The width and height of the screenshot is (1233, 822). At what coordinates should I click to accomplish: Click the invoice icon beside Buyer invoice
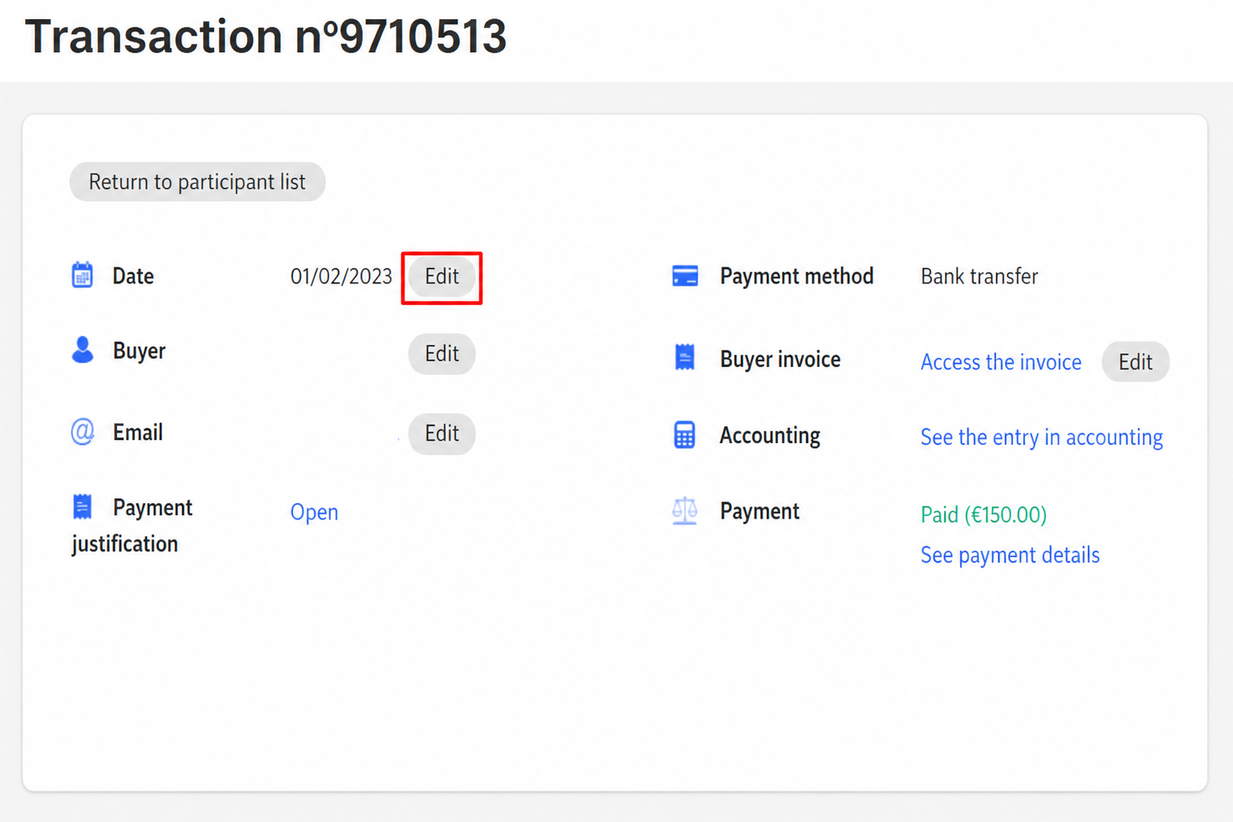(x=685, y=357)
